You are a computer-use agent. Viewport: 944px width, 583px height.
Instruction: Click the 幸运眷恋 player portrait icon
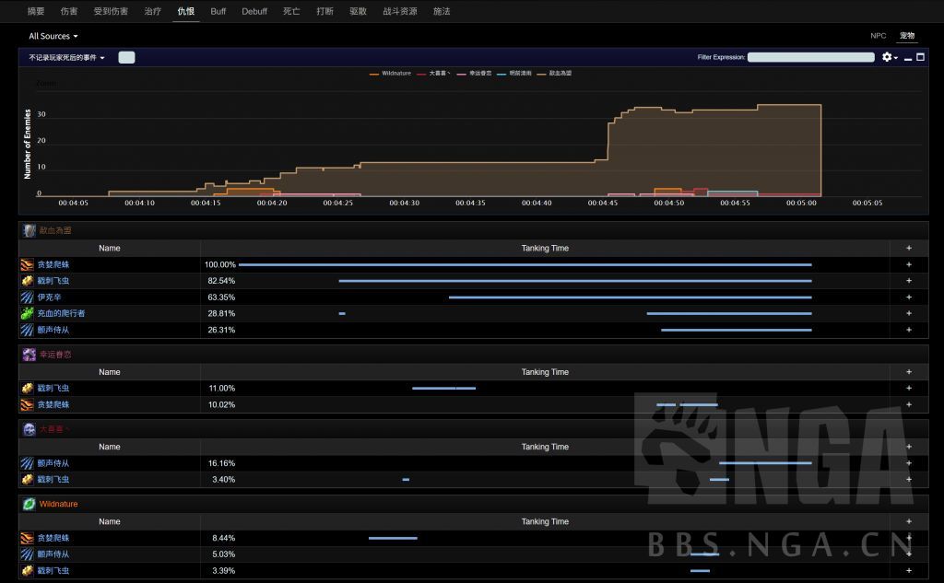click(x=29, y=354)
